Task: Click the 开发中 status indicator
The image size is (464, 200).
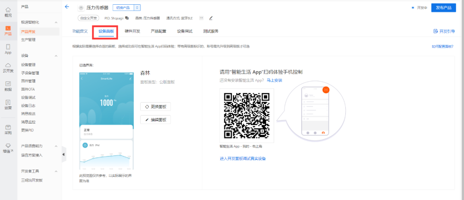Action: click(419, 8)
